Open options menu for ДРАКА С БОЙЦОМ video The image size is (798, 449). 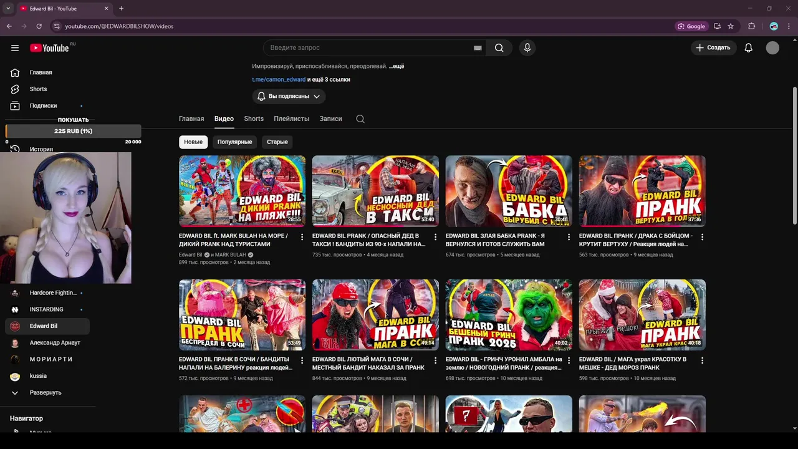[x=702, y=237]
